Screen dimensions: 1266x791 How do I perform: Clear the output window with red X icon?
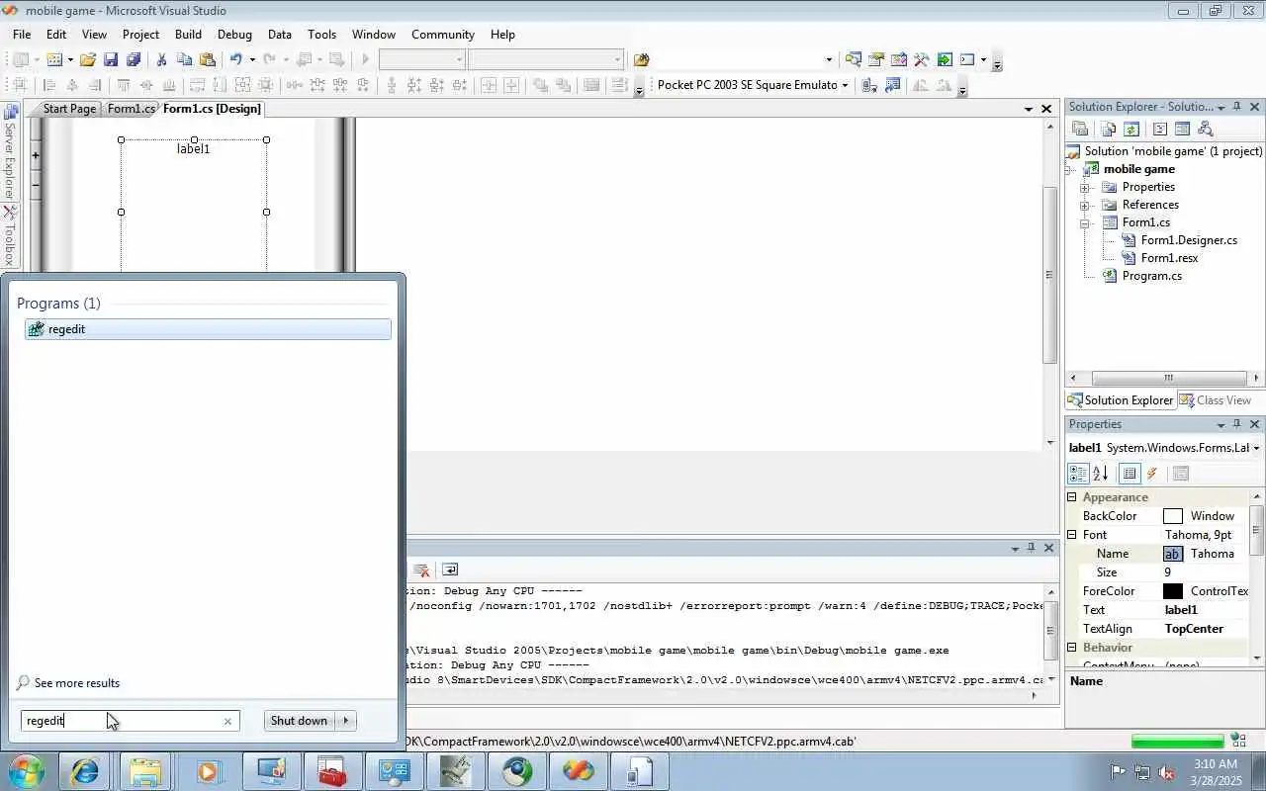[x=421, y=570]
